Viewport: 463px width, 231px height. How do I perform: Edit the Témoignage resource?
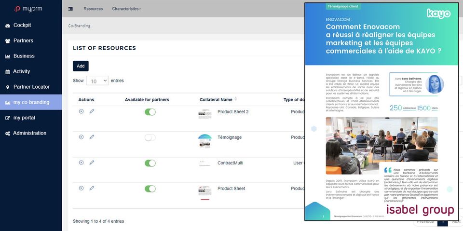(x=92, y=137)
